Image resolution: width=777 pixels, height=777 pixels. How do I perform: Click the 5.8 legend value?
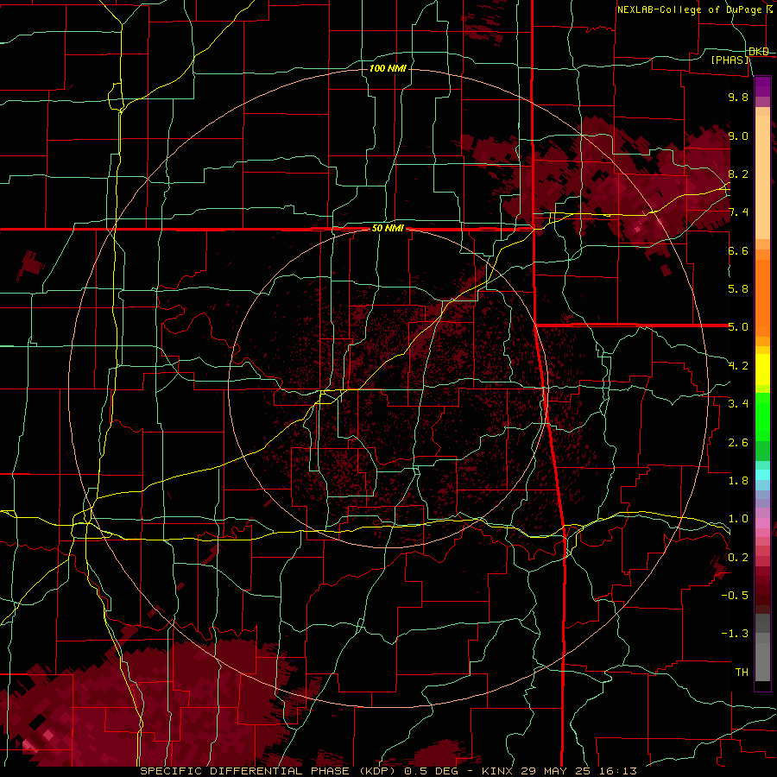point(738,289)
